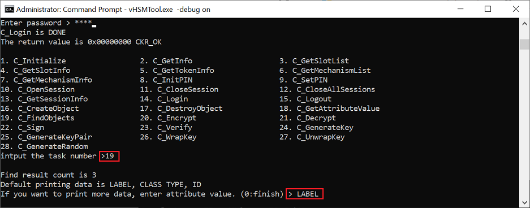Click the Find result count line

[49, 175]
